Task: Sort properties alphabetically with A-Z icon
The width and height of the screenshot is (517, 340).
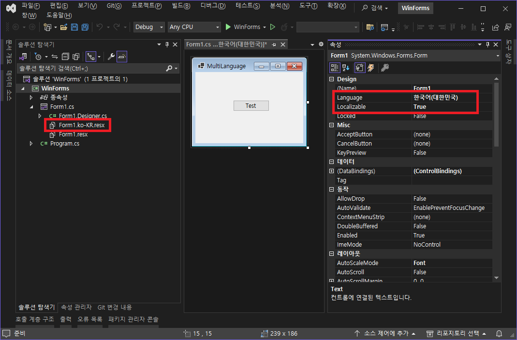Action: 346,68
